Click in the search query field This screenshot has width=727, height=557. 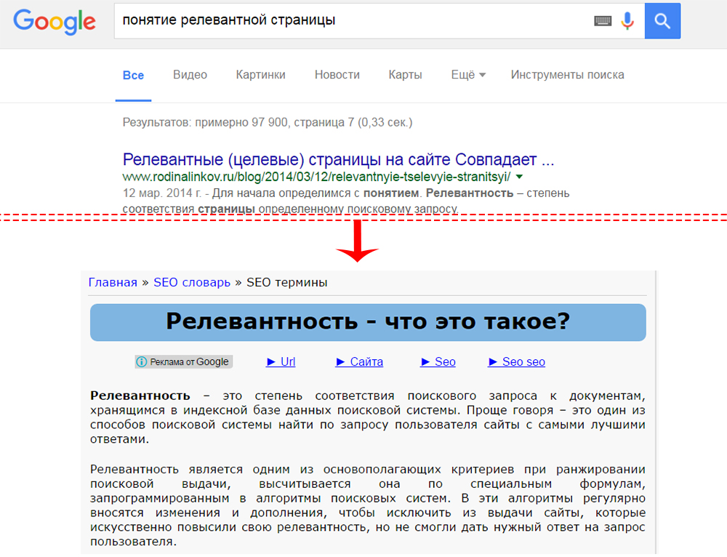(349, 21)
